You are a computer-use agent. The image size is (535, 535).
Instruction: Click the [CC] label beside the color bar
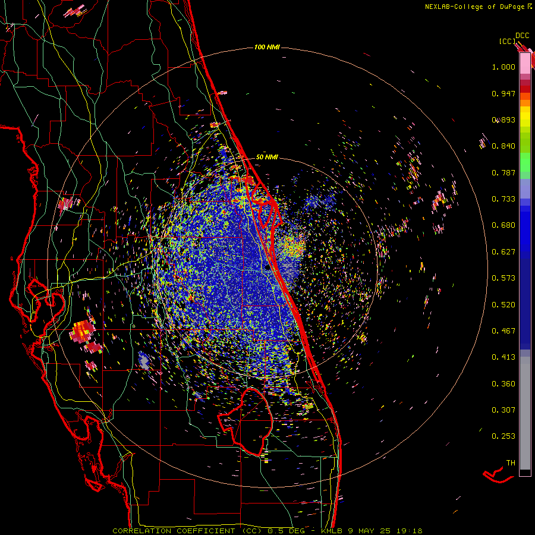(507, 41)
